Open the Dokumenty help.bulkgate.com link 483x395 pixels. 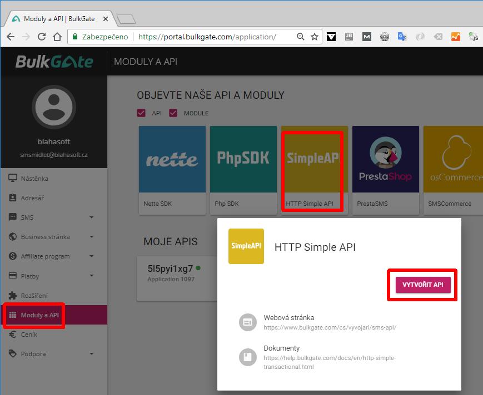(330, 362)
